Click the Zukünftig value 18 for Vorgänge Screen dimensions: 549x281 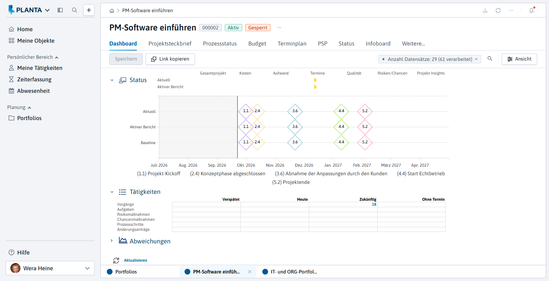pos(374,205)
